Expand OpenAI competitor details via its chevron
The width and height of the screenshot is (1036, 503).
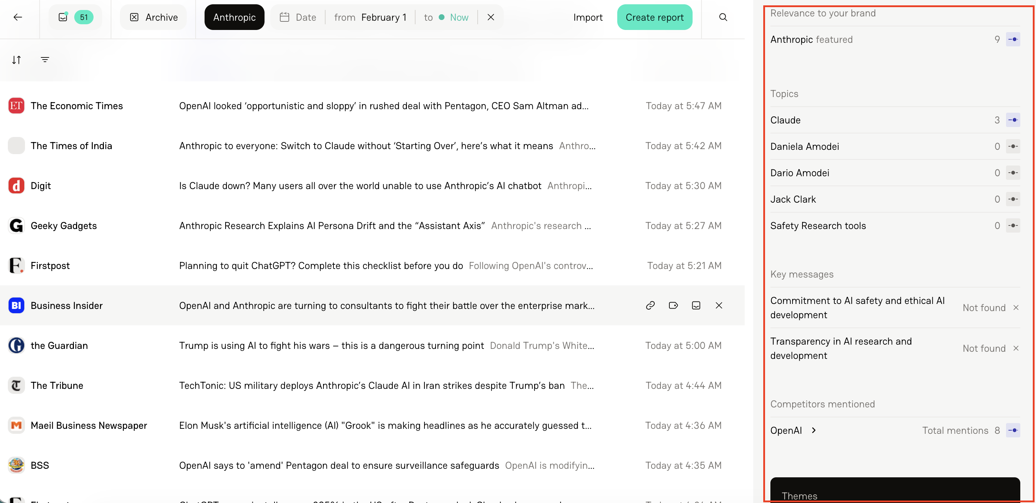tap(814, 430)
